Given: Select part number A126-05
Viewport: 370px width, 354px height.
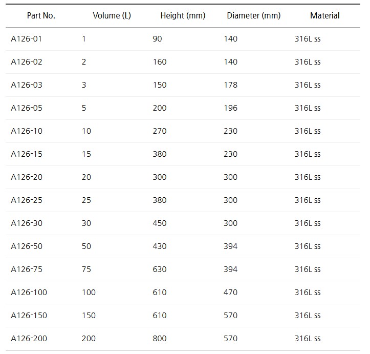Looking at the screenshot, I should coord(27,108).
